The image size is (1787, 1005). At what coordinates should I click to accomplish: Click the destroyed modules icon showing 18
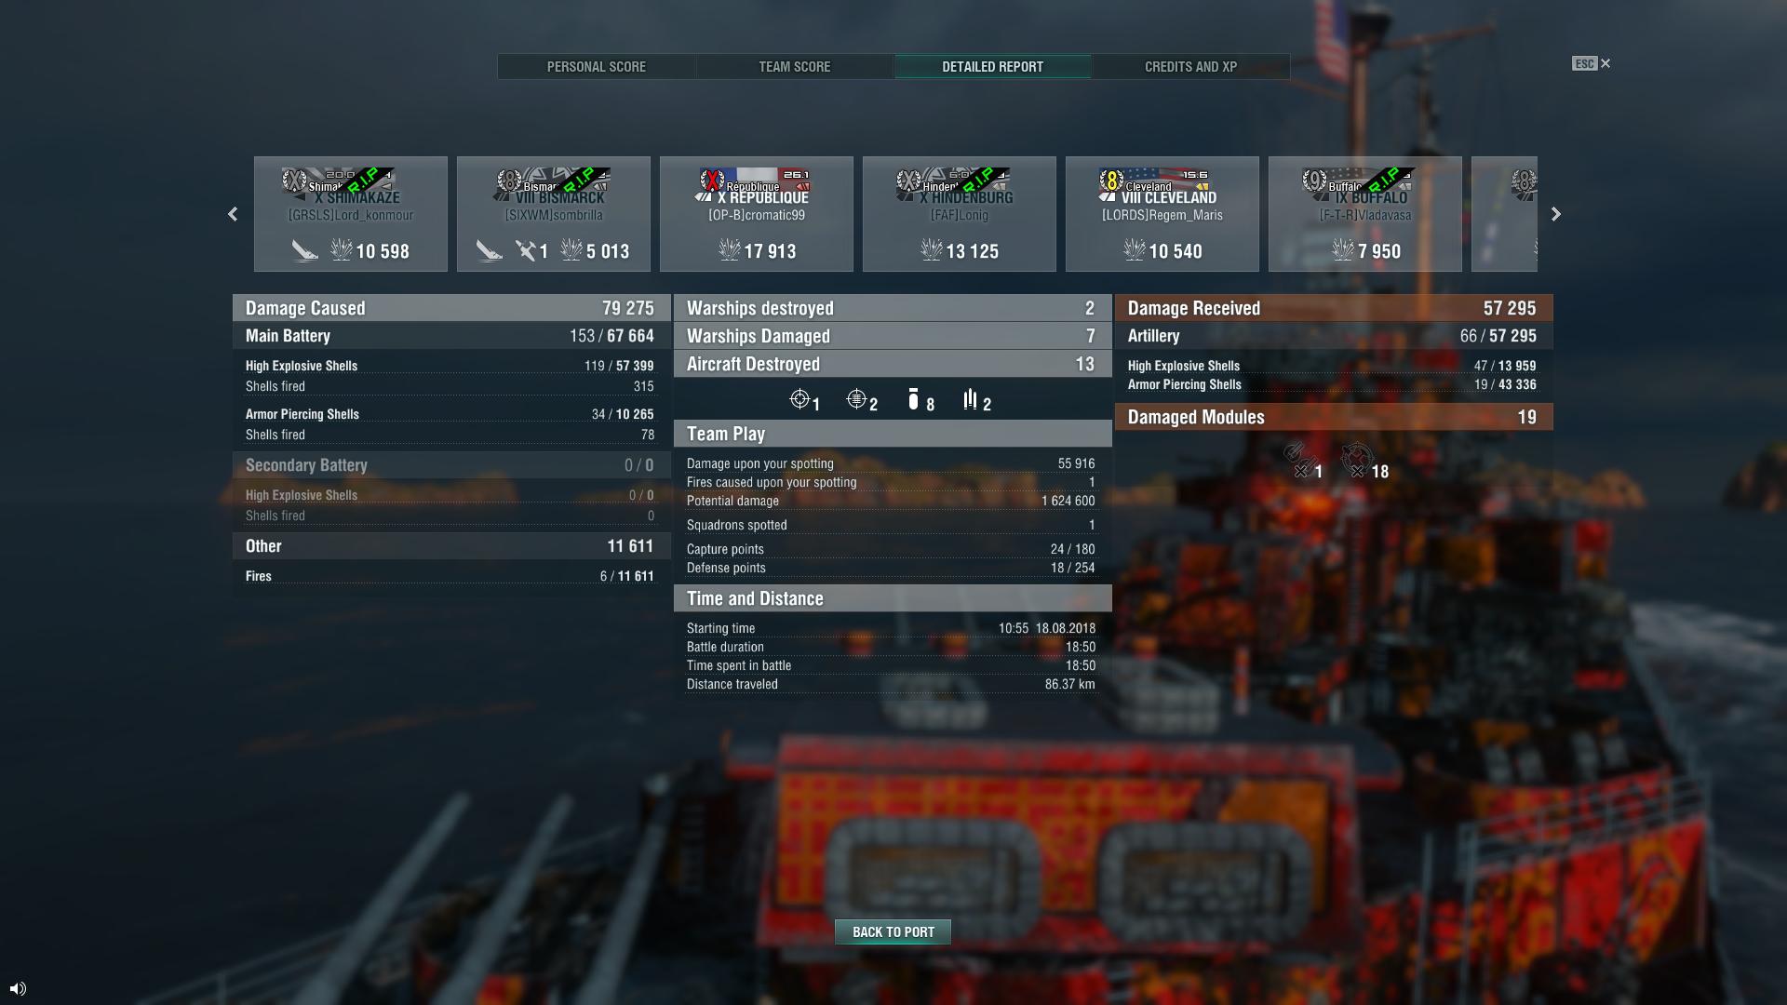tap(1357, 459)
